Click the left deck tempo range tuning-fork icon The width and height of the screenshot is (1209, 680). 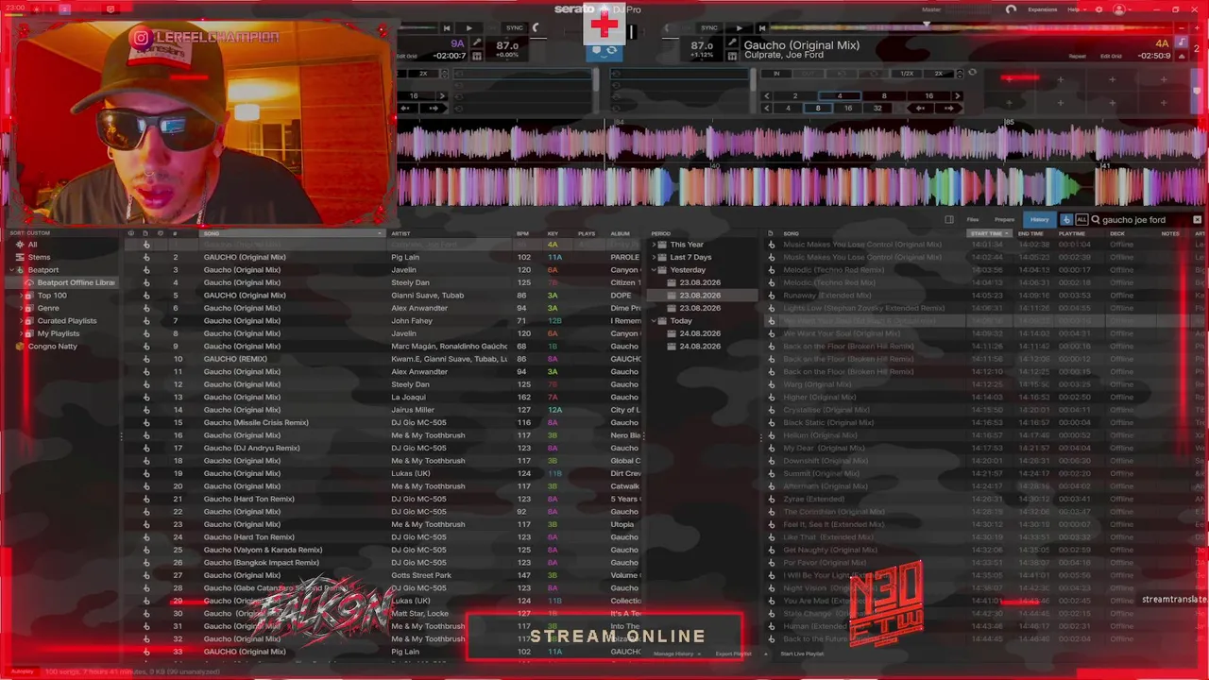pos(477,44)
